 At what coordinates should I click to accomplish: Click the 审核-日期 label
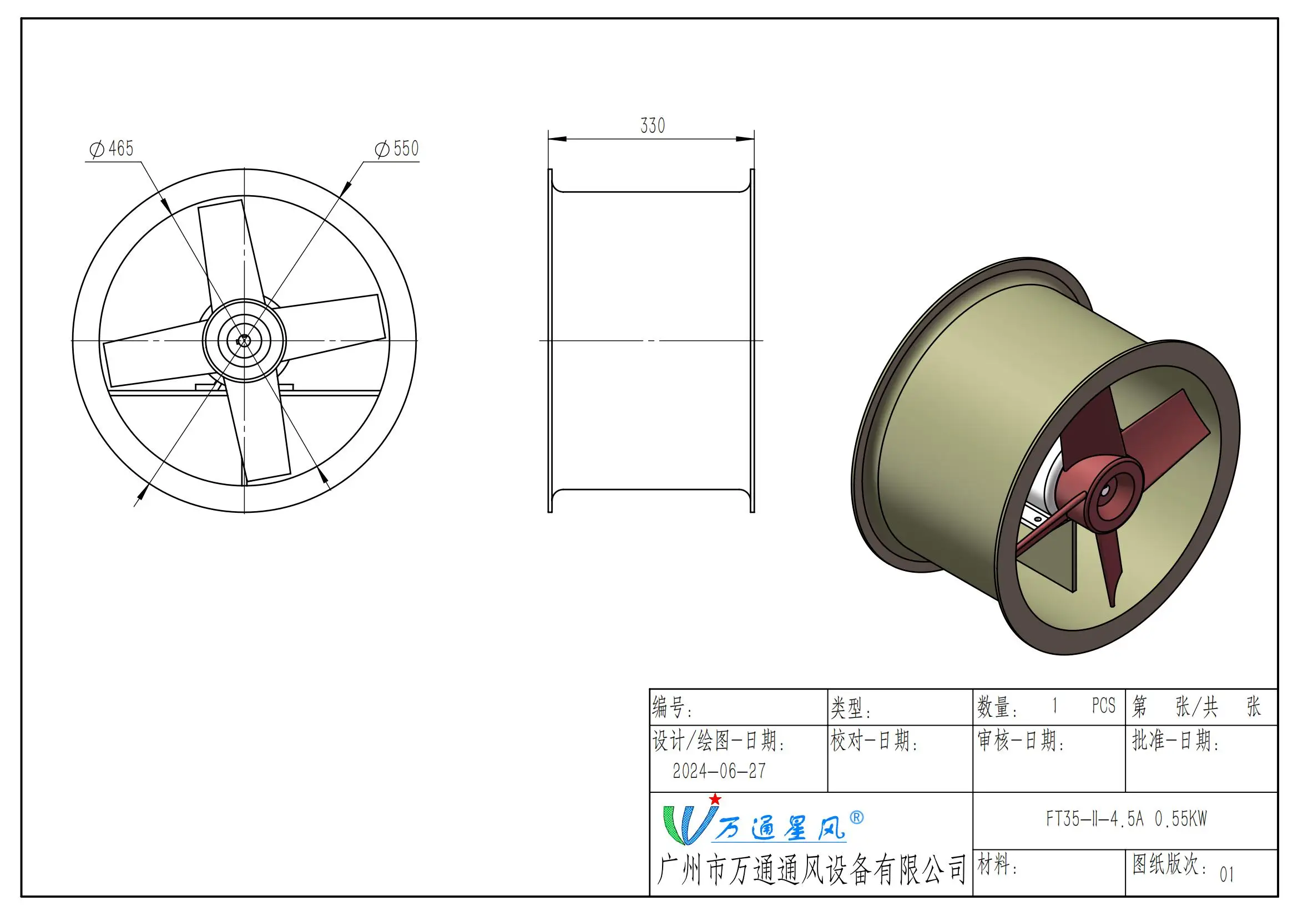1021,740
